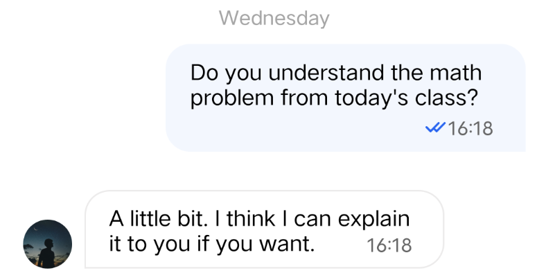This screenshot has height=280, width=546.
Task: Click the 16:18 timestamp on the received reply
Action: click(x=388, y=245)
